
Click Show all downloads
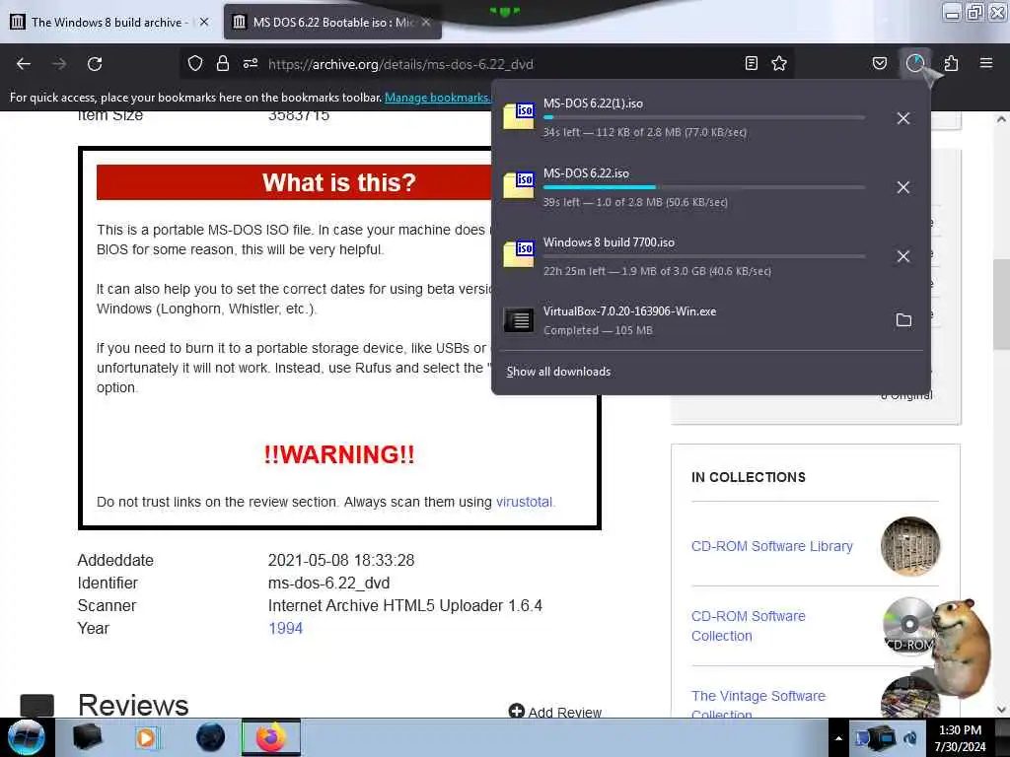coord(558,372)
